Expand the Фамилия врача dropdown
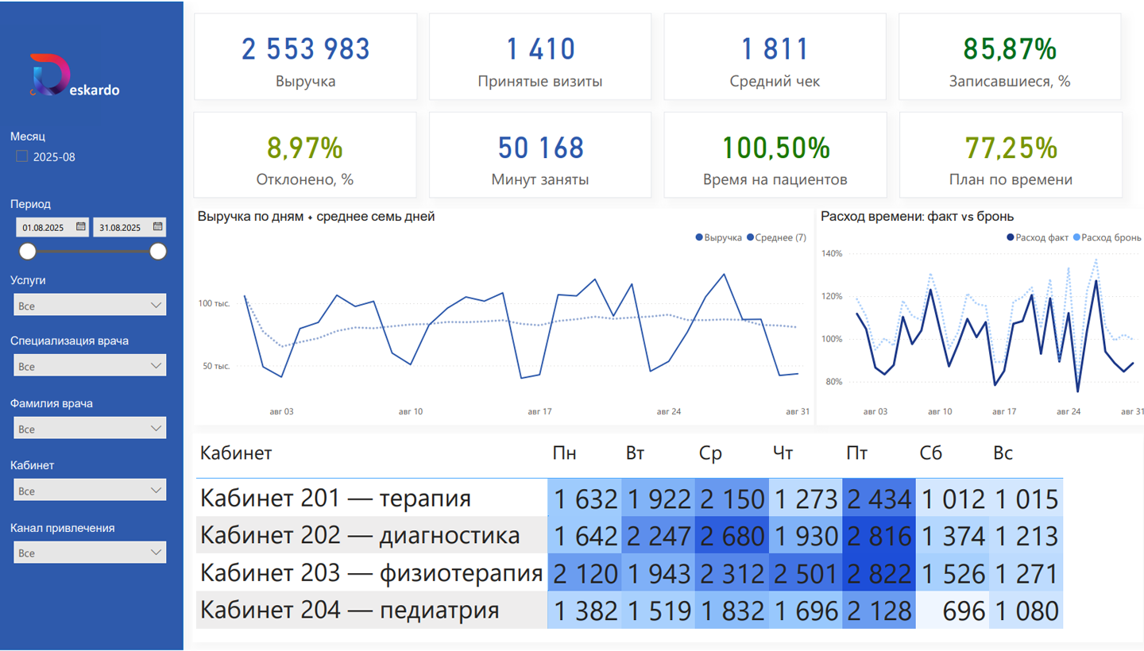Image resolution: width=1144 pixels, height=651 pixels. [x=90, y=429]
